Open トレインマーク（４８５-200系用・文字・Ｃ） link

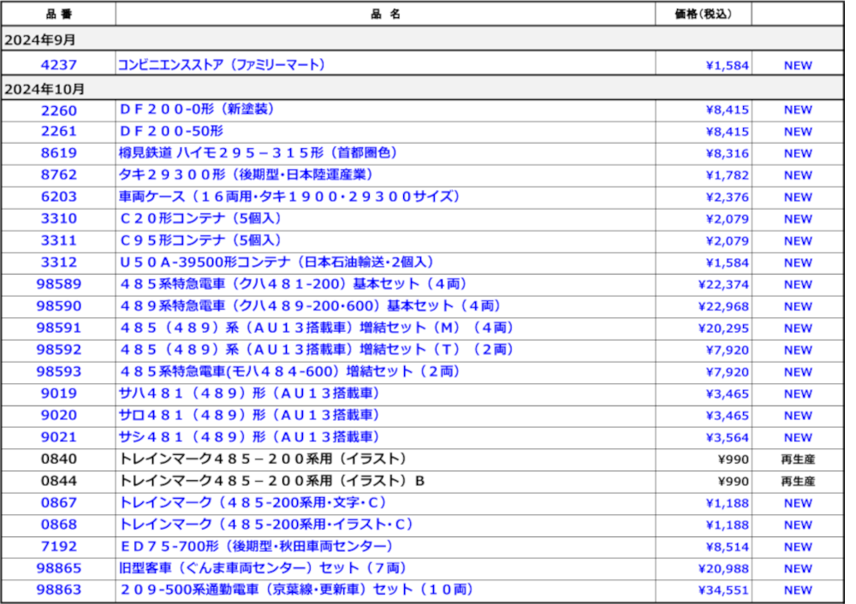[253, 502]
